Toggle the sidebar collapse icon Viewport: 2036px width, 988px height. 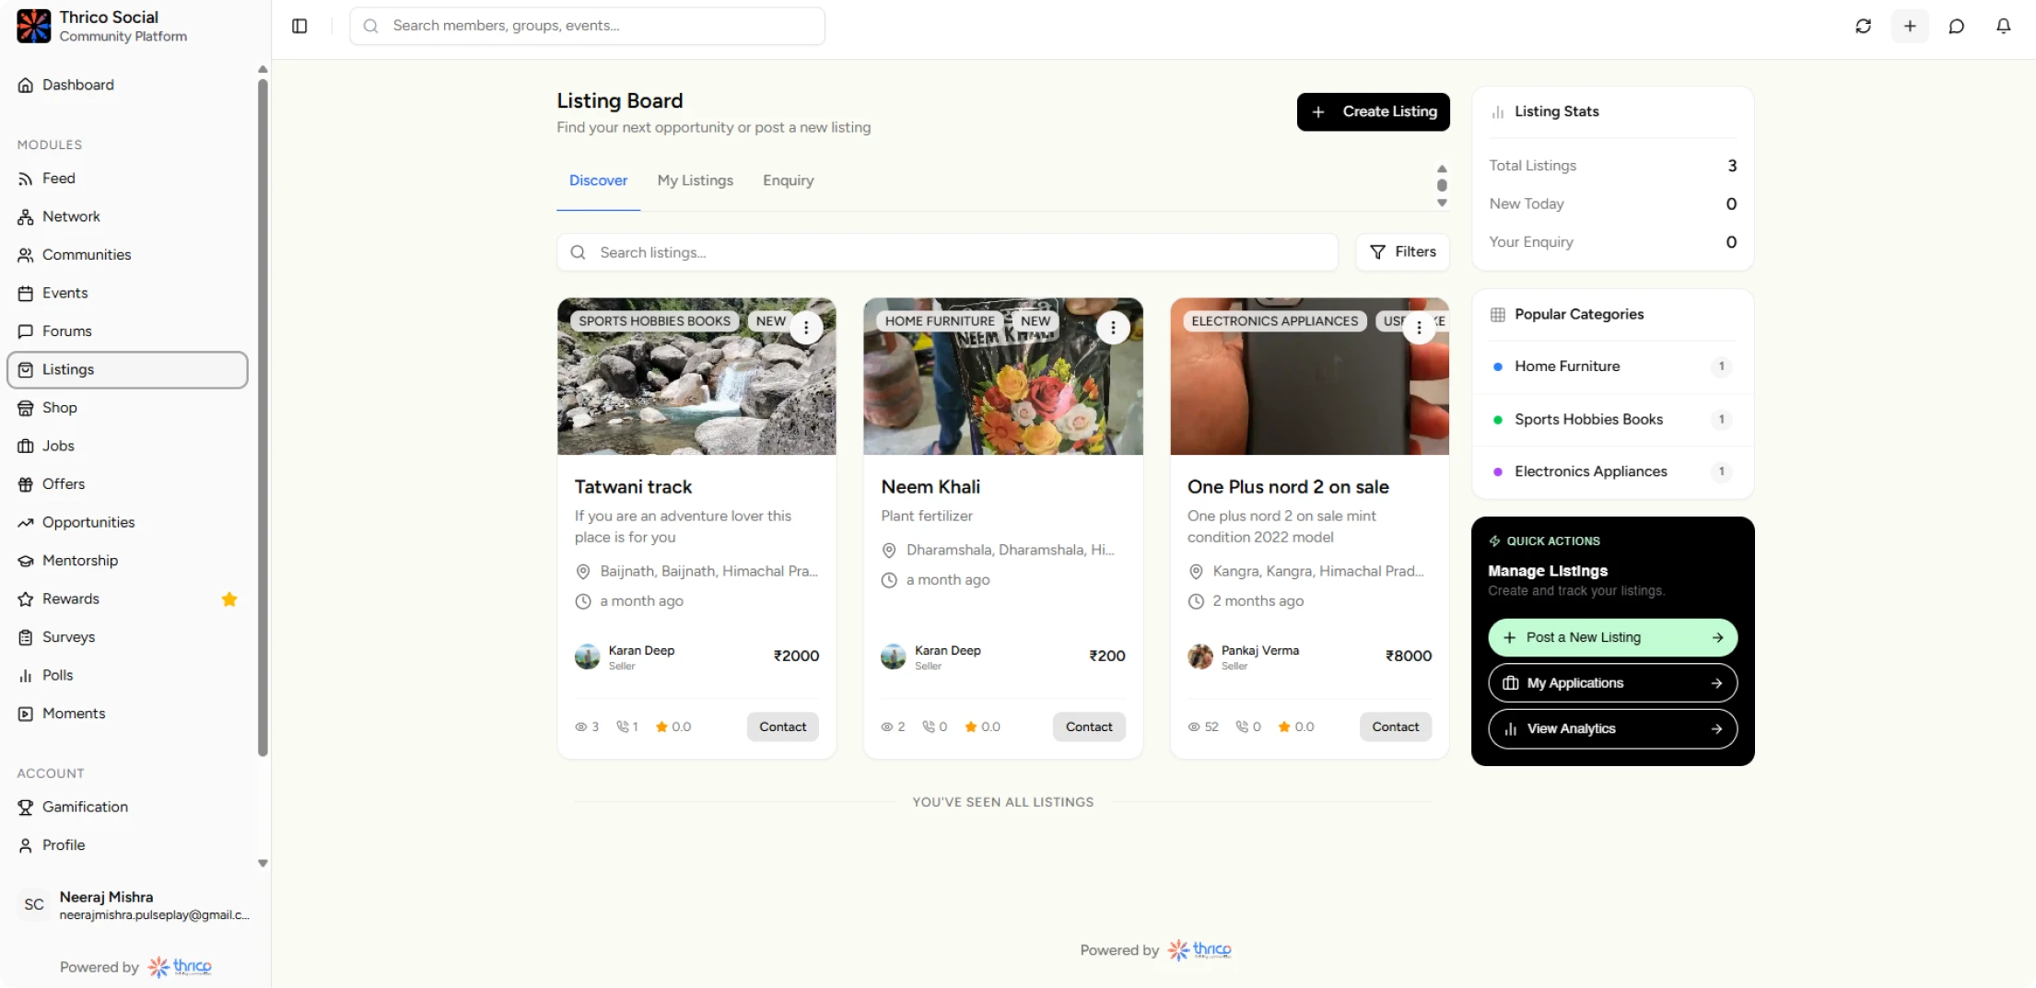[x=299, y=26]
